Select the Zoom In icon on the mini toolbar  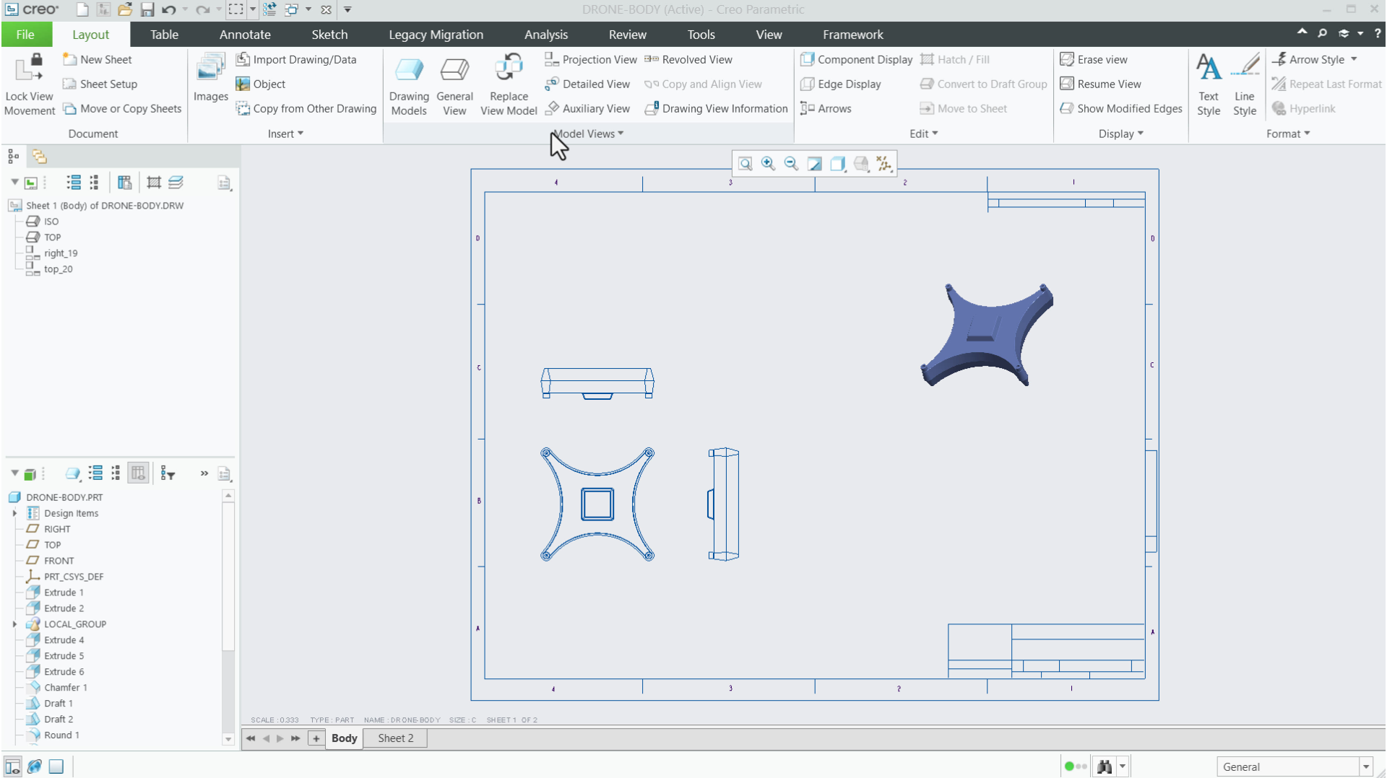click(768, 164)
